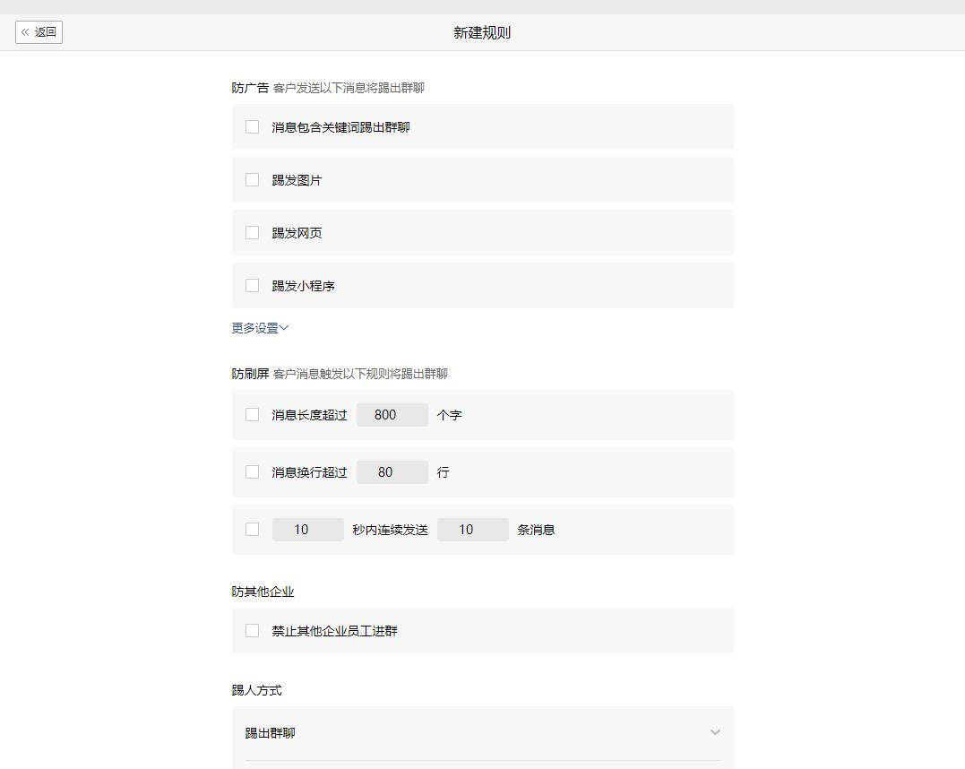Click the message length input showing 800
965x769 pixels.
click(x=392, y=414)
